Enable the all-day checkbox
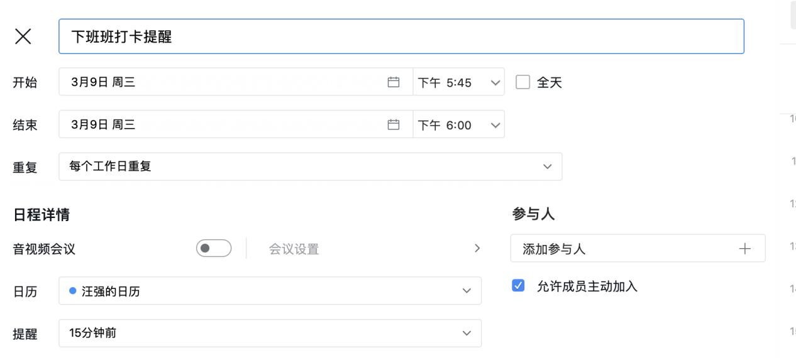 point(522,82)
